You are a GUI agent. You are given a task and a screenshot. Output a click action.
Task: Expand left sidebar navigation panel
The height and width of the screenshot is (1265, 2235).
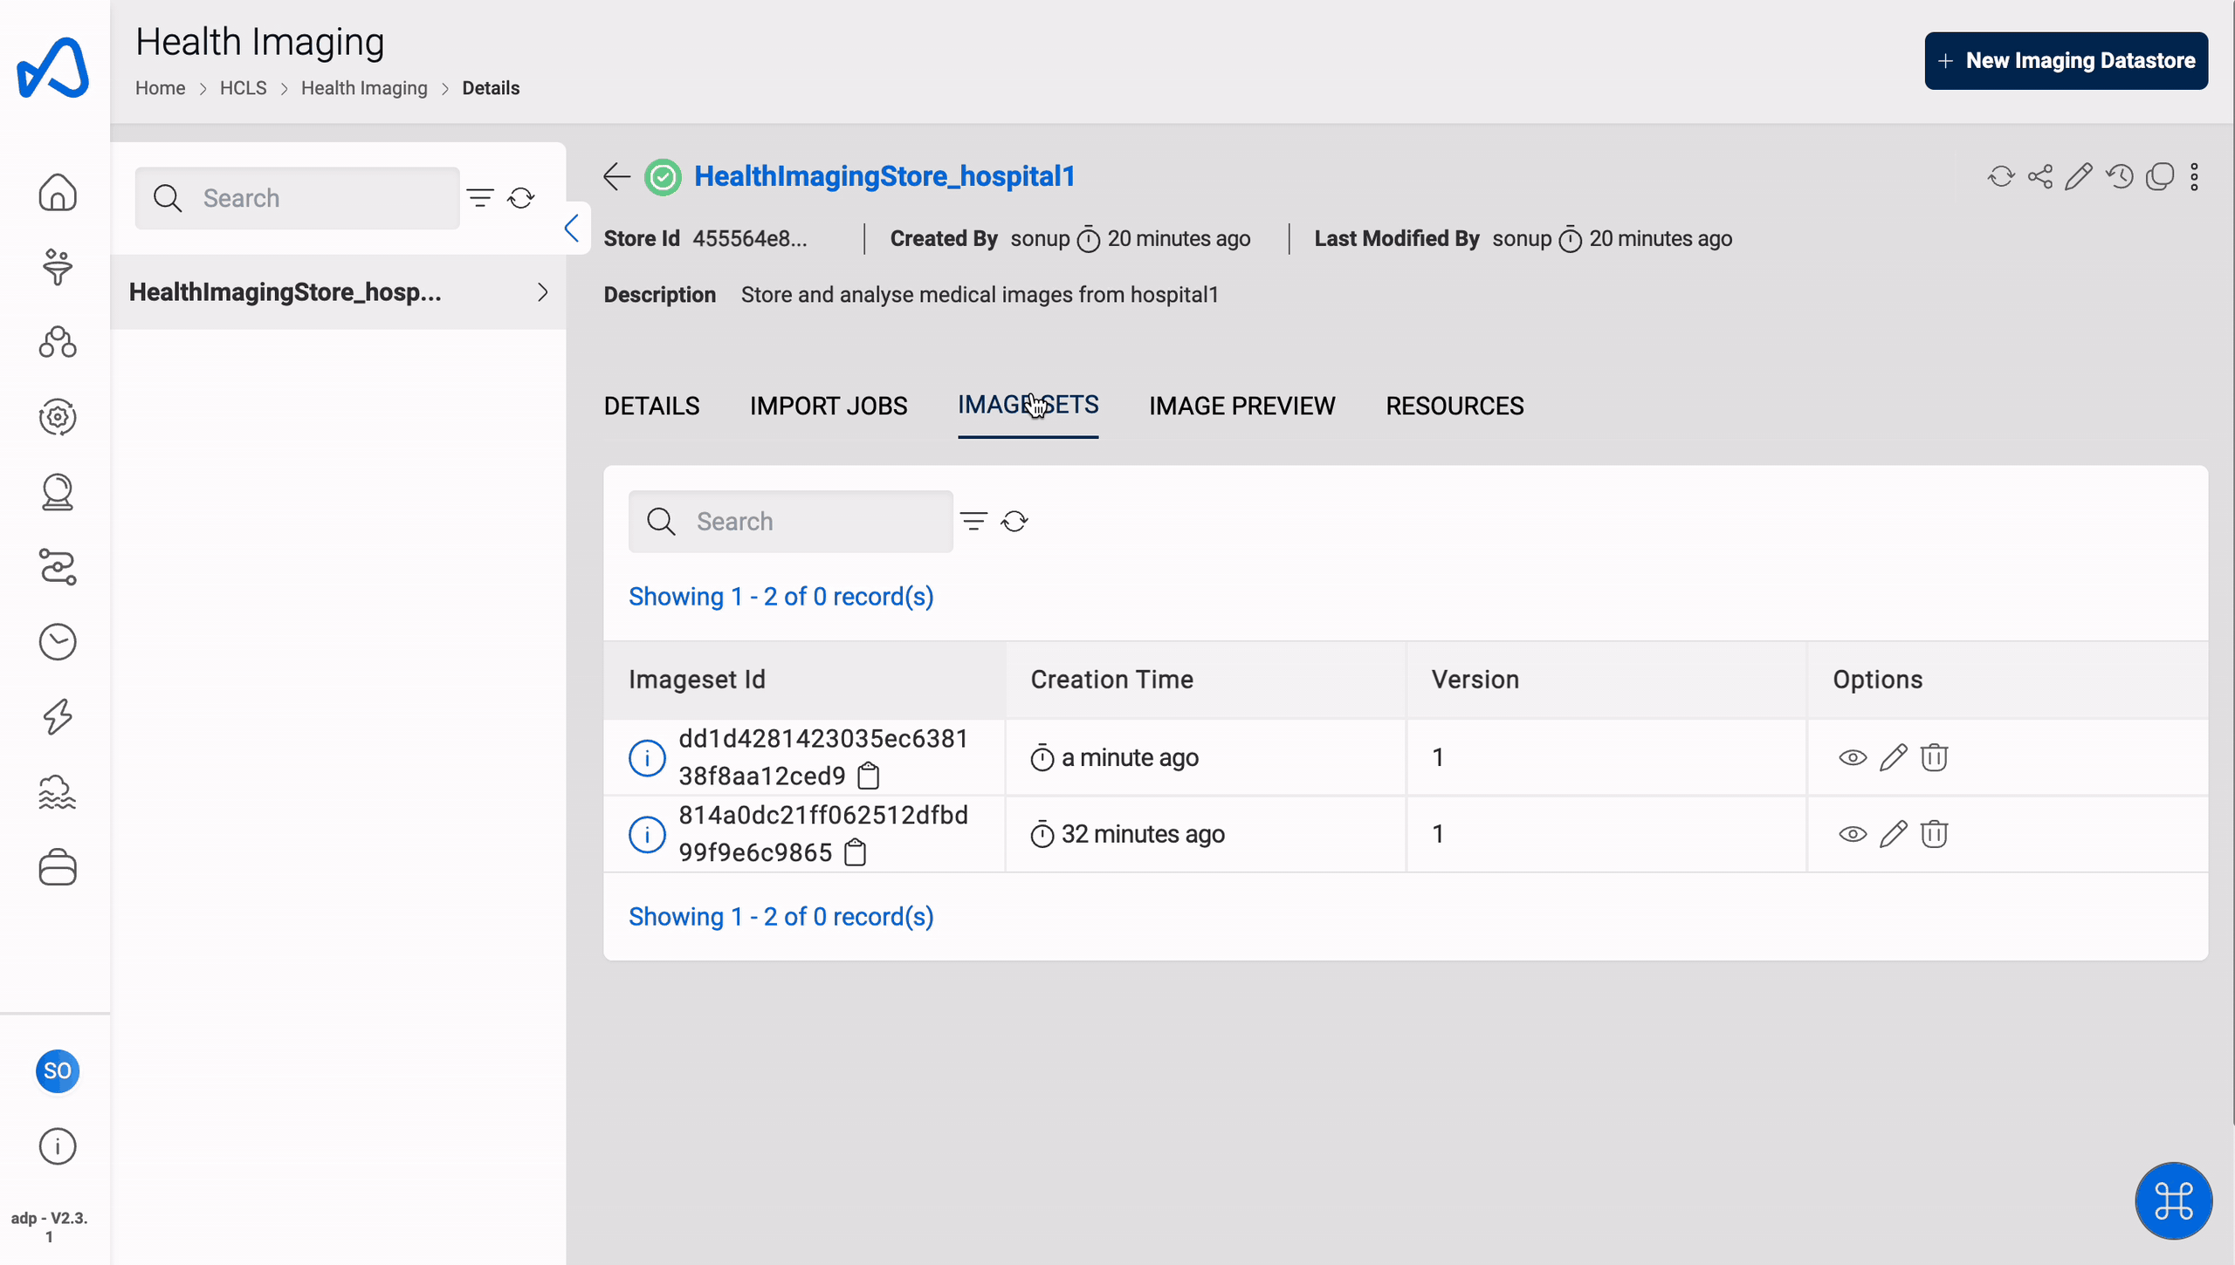[x=571, y=227]
